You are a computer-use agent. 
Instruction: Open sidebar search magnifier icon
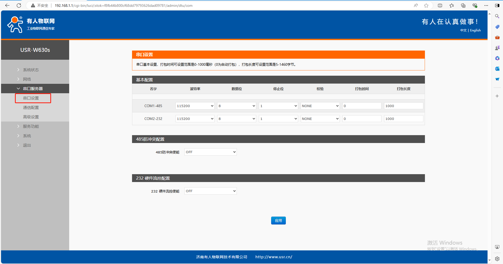[497, 16]
